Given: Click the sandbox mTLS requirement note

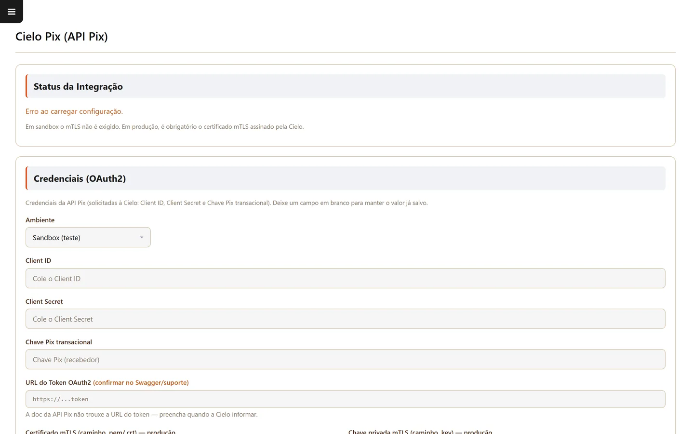Looking at the screenshot, I should point(164,127).
